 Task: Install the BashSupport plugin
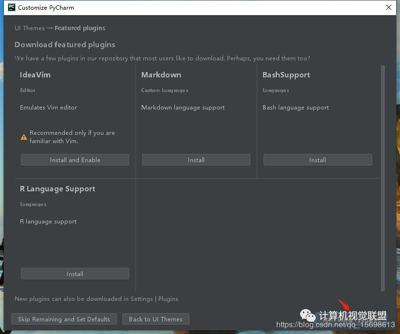coord(318,160)
